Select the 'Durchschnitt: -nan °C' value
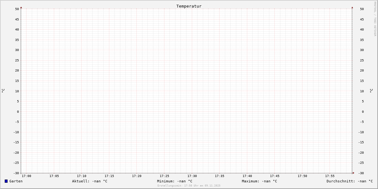378x189 pixels. pos(350,181)
